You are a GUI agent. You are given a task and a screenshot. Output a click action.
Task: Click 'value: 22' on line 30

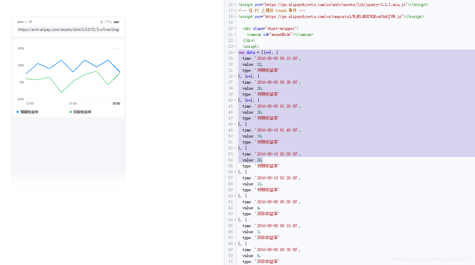[252, 64]
